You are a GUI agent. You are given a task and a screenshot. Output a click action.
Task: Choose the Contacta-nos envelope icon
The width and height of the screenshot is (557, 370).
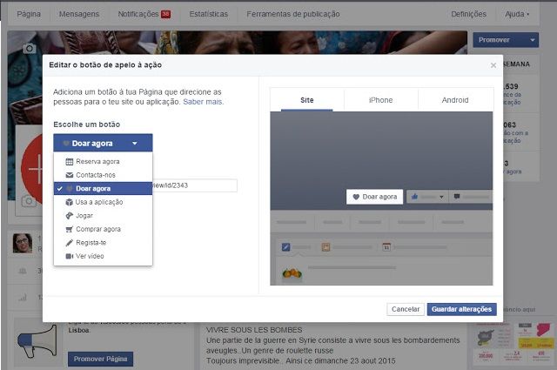click(x=70, y=175)
